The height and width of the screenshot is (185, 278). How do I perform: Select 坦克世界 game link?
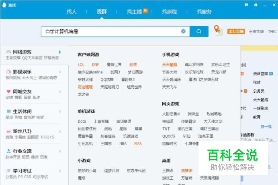[134, 87]
